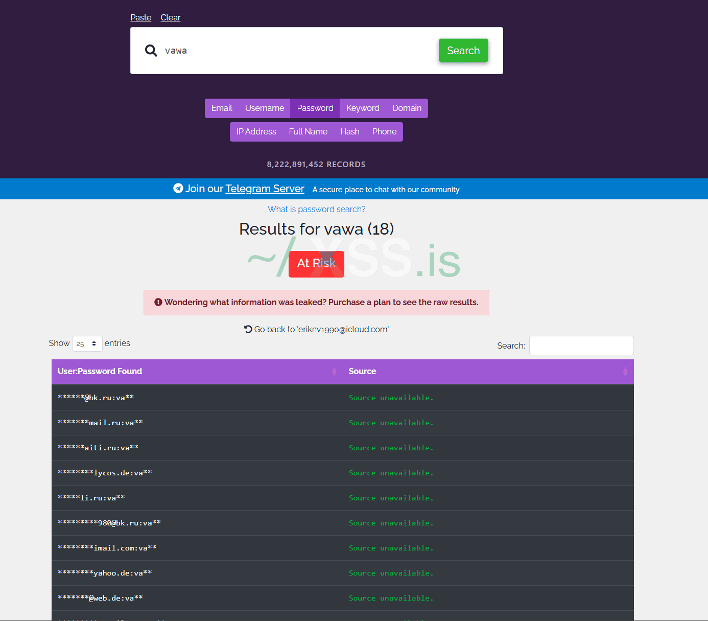Sort by User:Password Found column arrows
This screenshot has height=621, width=708.
click(334, 372)
